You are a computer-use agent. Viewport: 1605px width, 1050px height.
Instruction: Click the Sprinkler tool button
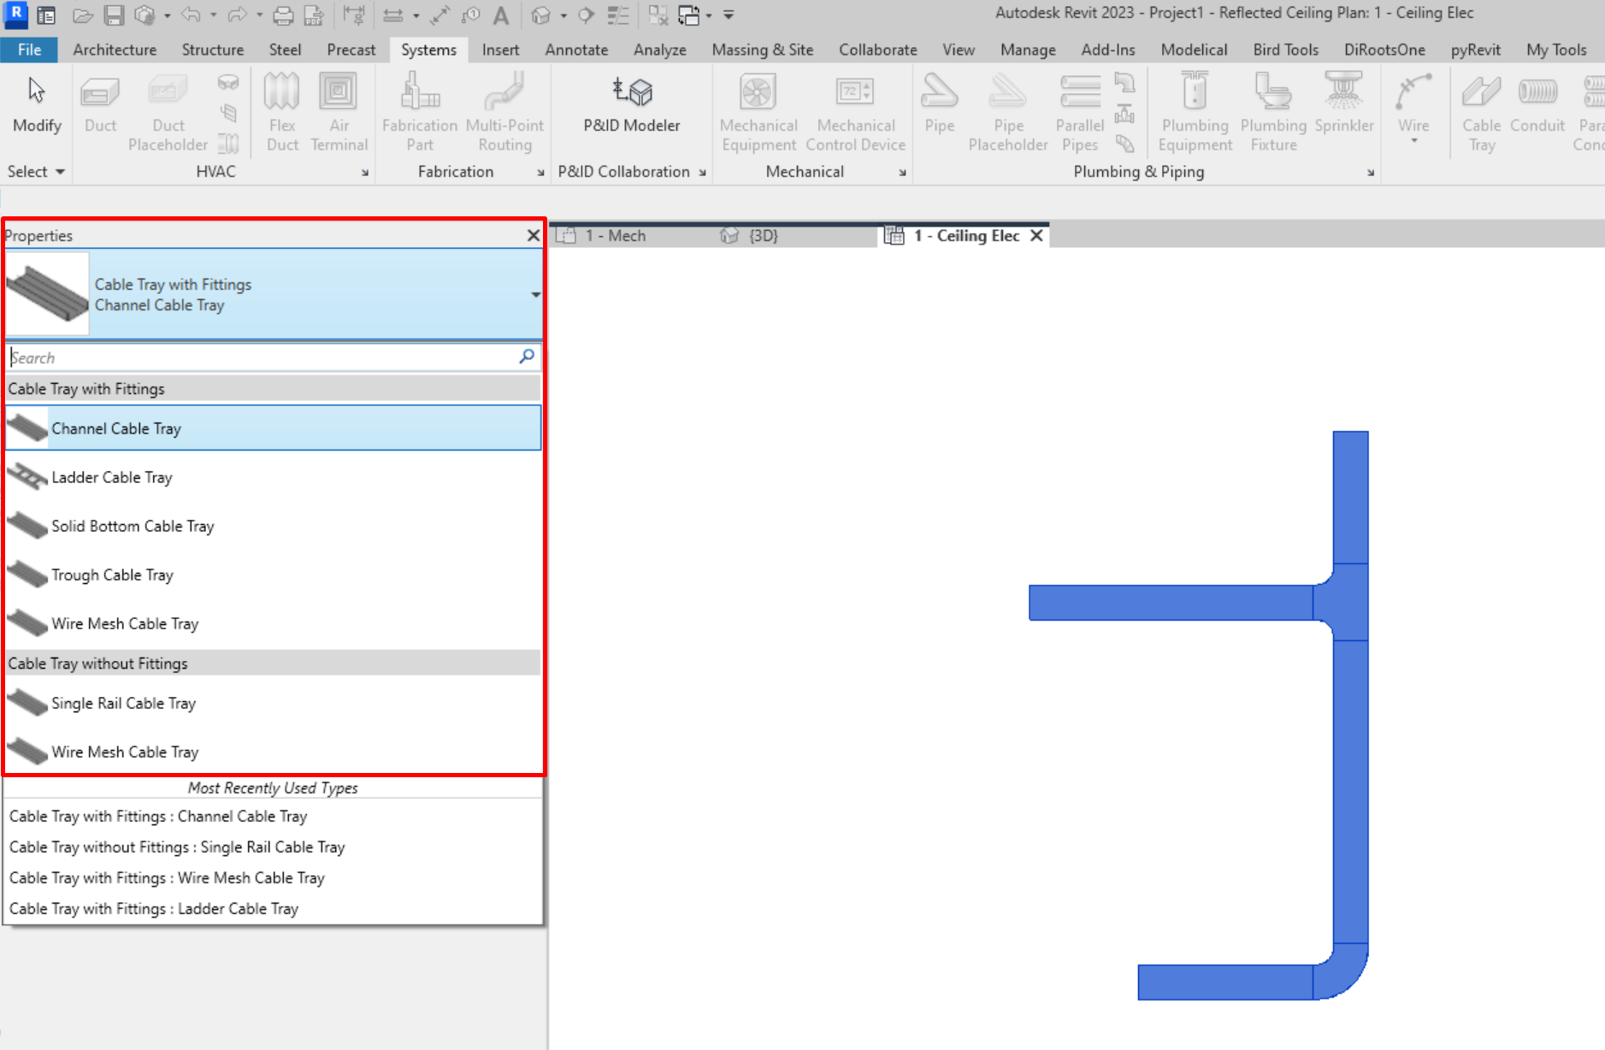coord(1343,104)
